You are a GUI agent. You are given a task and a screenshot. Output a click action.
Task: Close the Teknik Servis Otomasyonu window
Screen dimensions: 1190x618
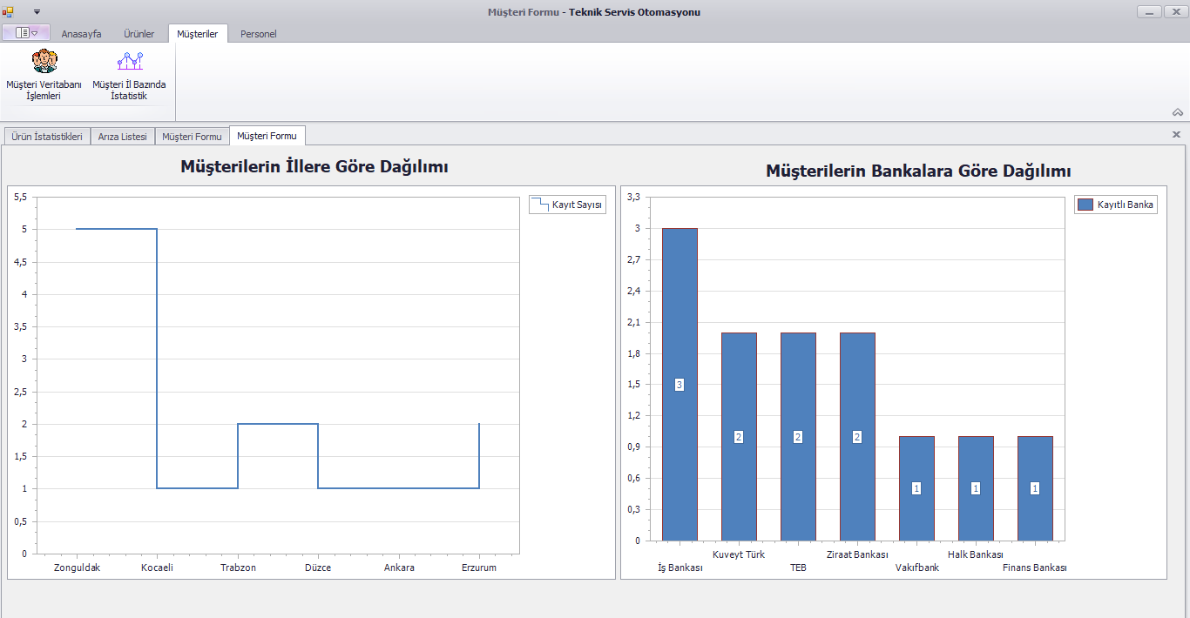point(1175,12)
